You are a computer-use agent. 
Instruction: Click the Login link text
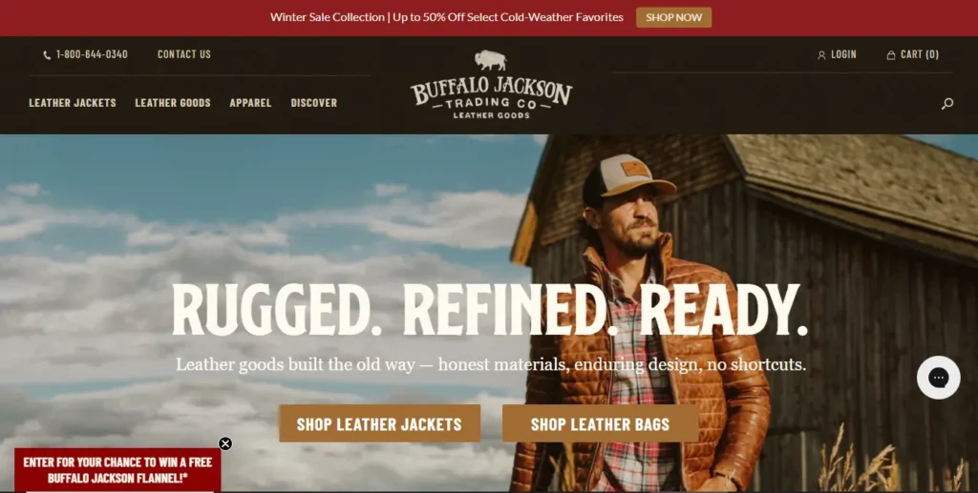pos(843,54)
